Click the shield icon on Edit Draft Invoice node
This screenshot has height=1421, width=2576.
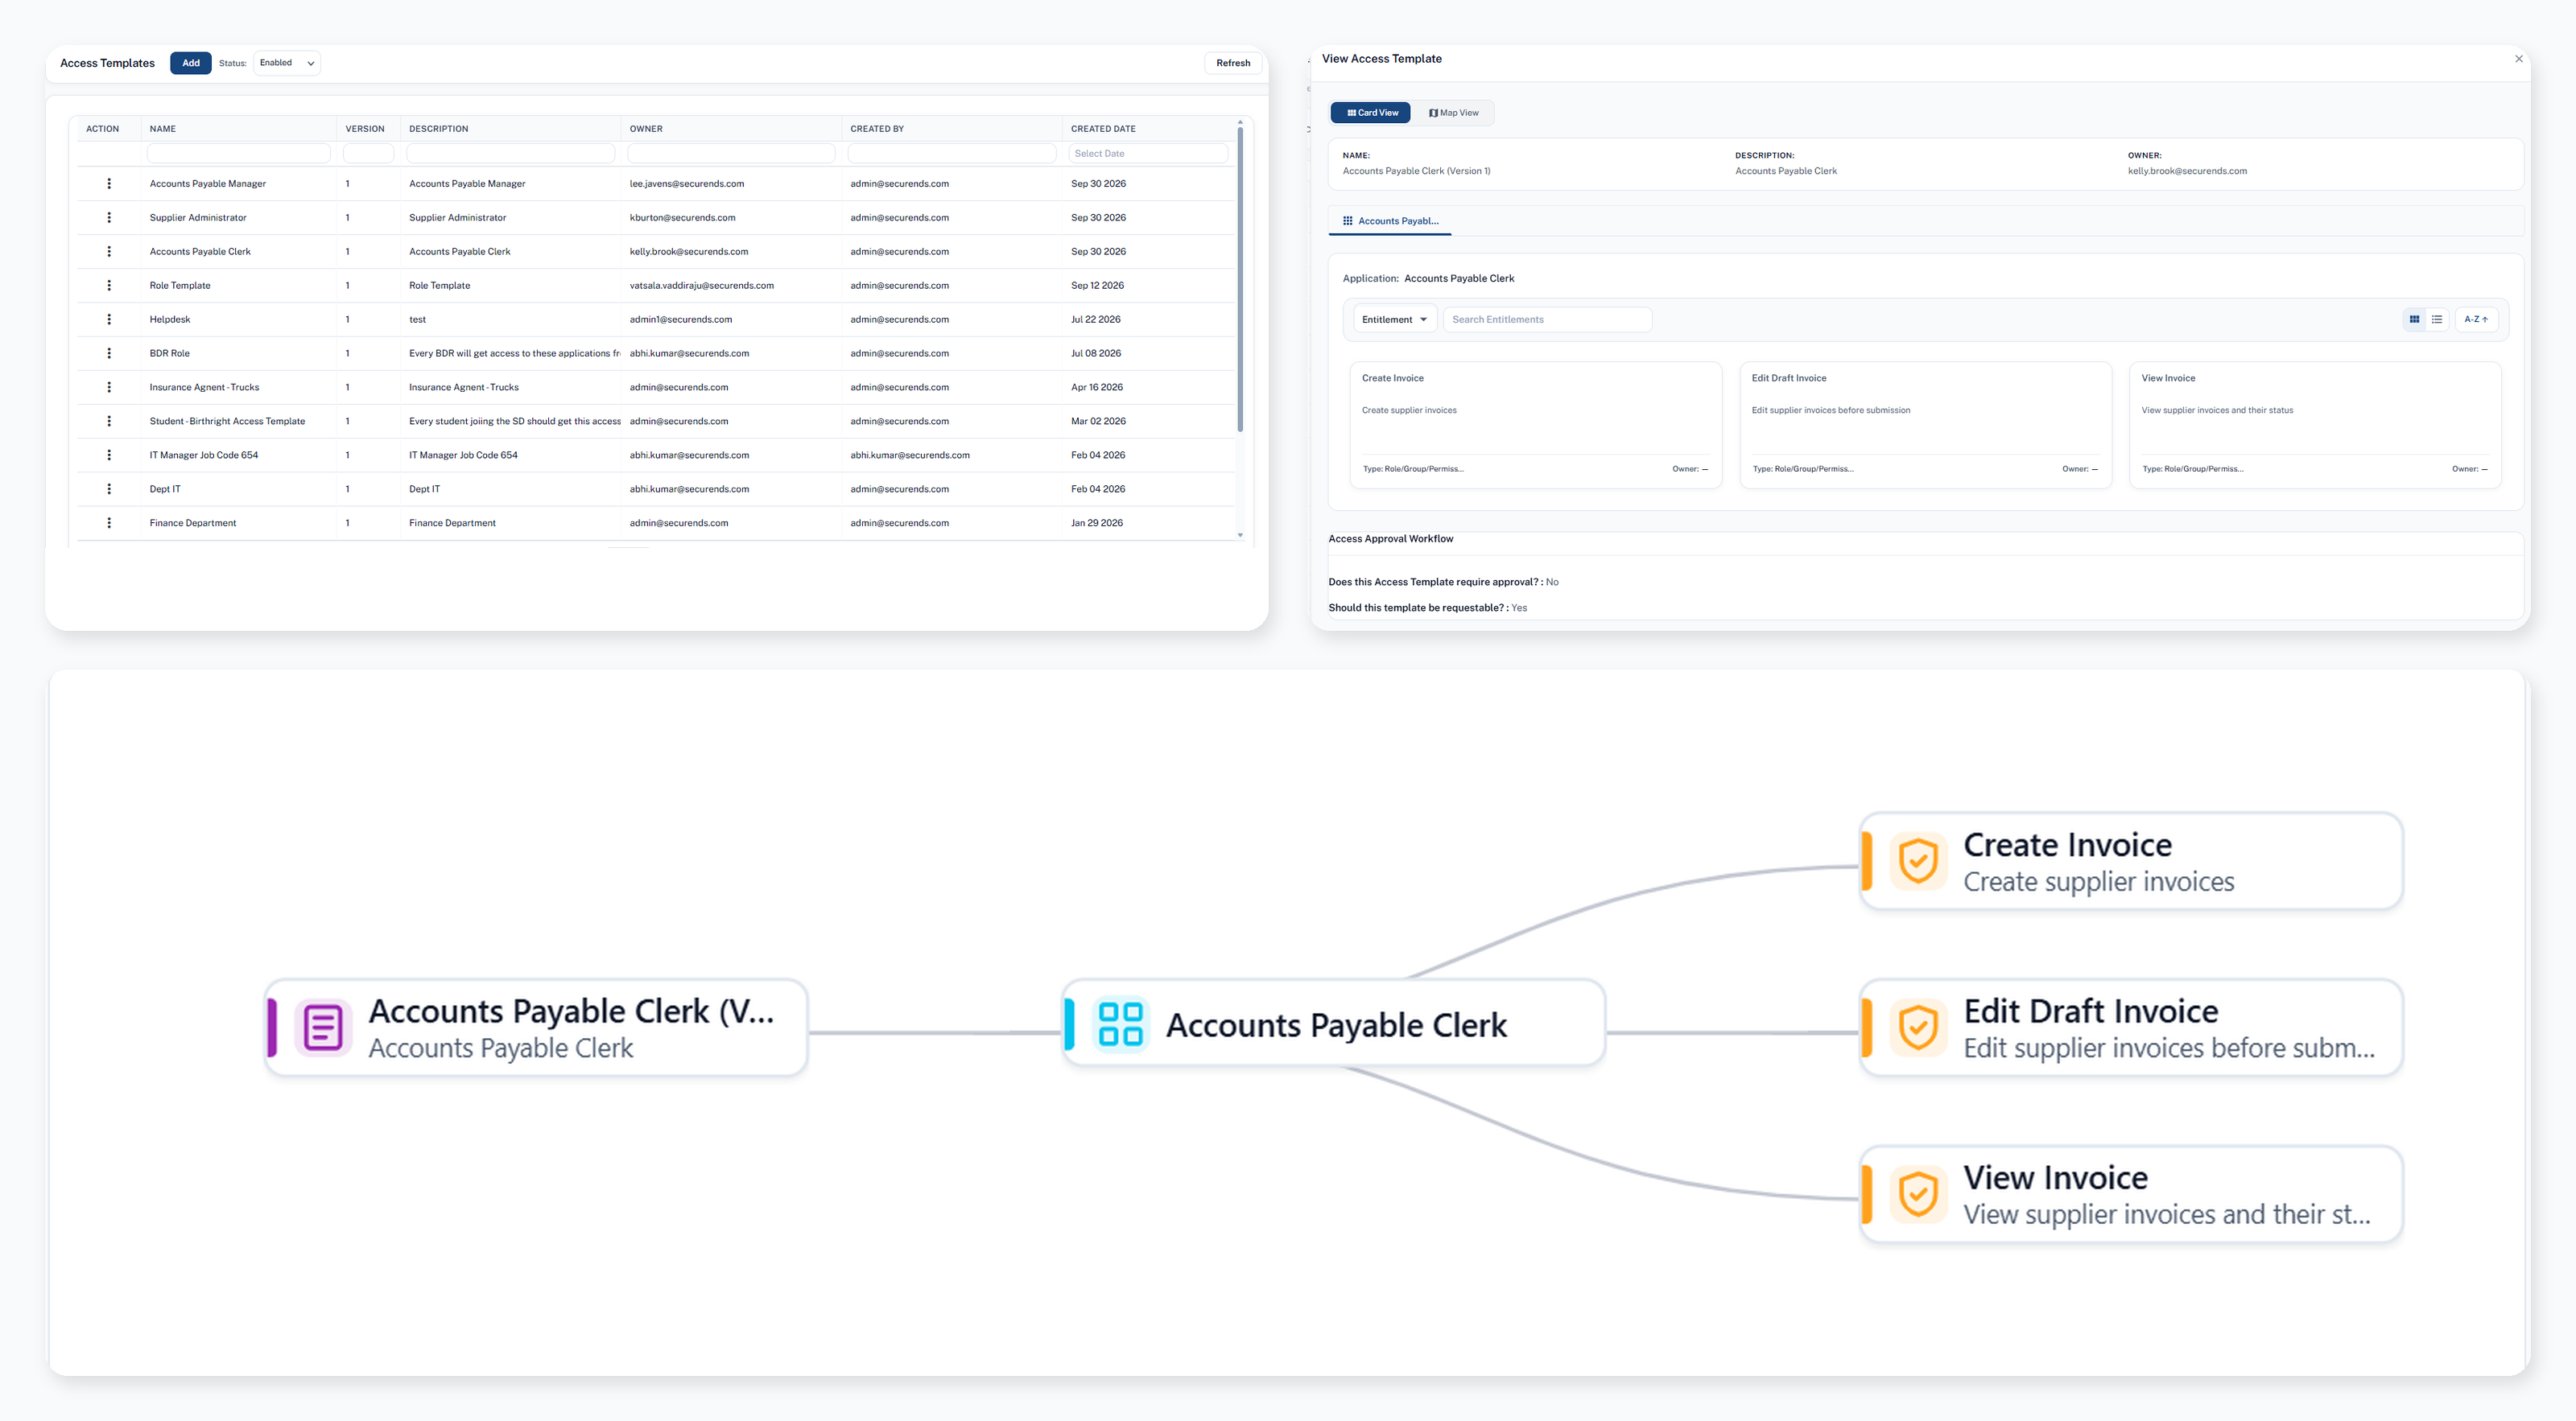coord(1918,1028)
